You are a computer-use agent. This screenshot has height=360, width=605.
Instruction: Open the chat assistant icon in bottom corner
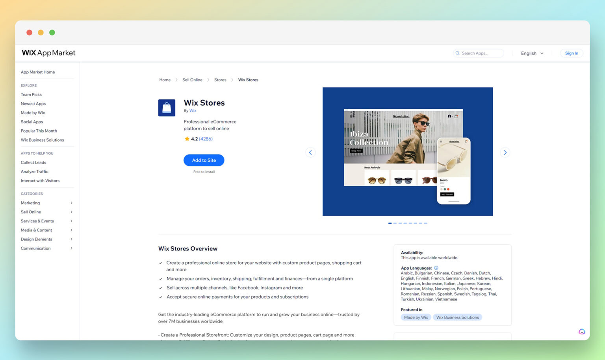click(582, 332)
